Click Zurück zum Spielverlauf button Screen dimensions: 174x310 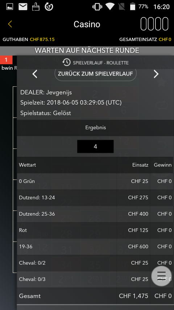click(95, 74)
